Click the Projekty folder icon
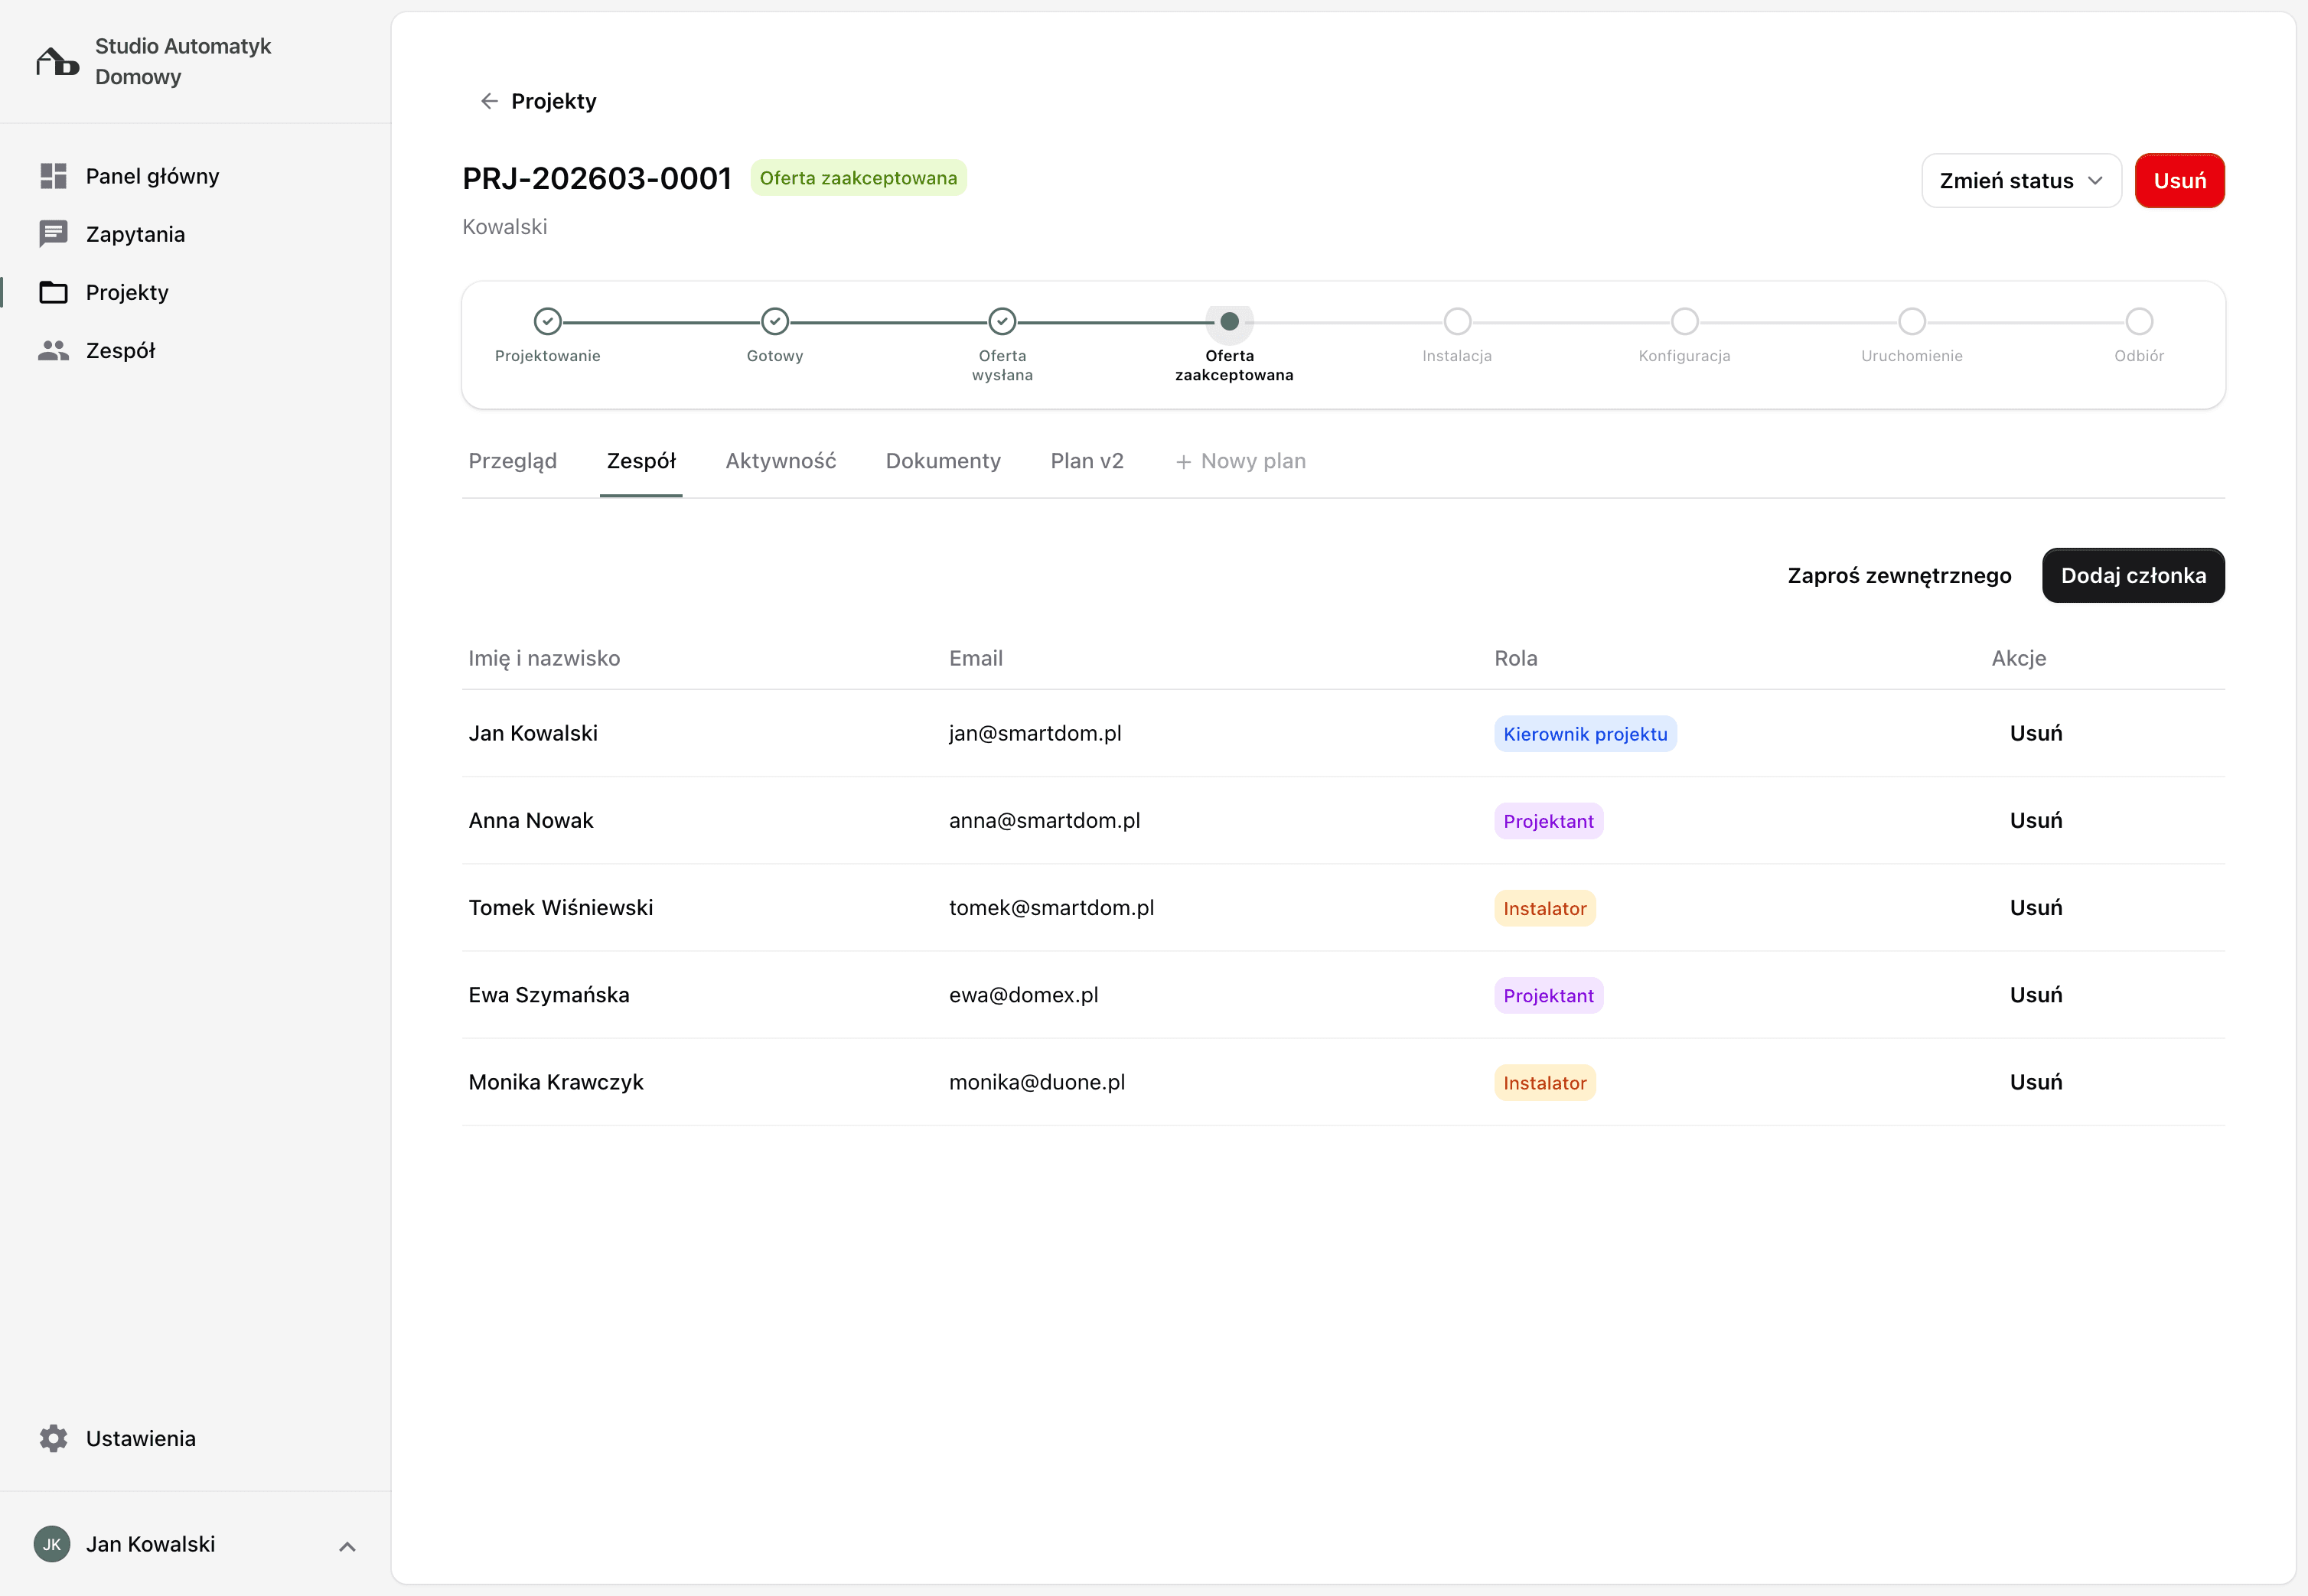Viewport: 2308px width, 1596px height. [x=53, y=292]
